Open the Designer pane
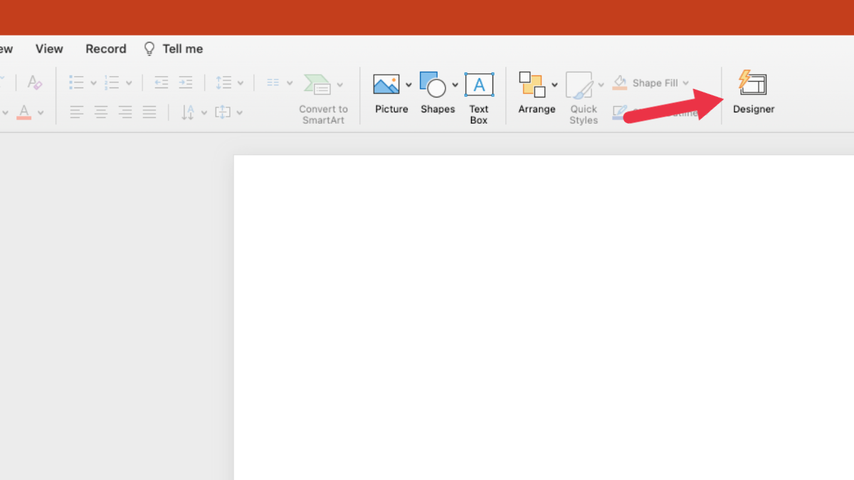Screen dimensions: 854x480 click(753, 91)
